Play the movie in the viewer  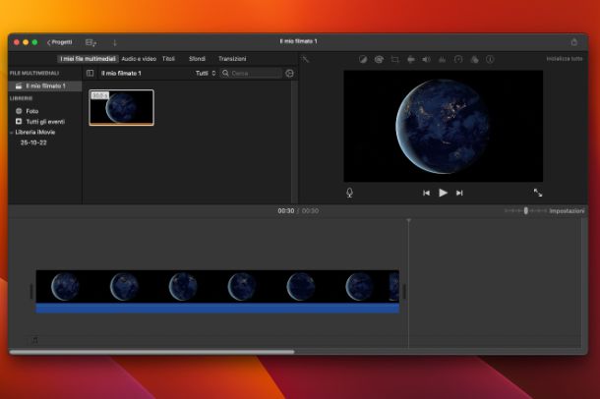[443, 193]
